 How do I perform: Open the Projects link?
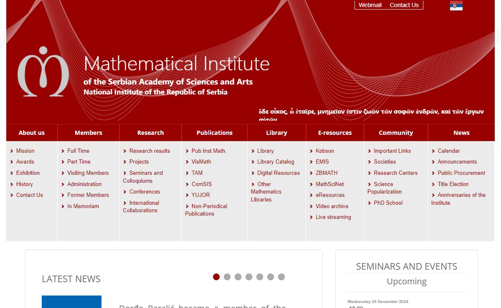[139, 161]
